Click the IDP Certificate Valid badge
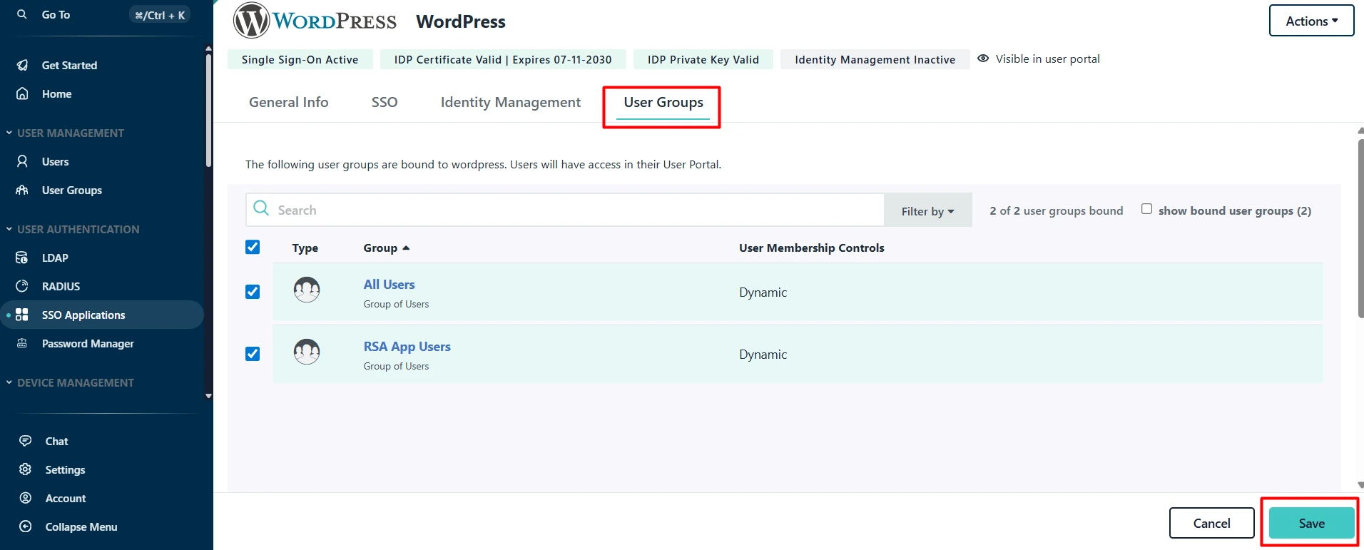This screenshot has width=1364, height=550. pyautogui.click(x=503, y=59)
